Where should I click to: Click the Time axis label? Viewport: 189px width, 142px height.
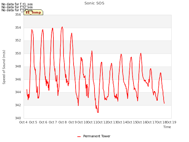tap(167, 127)
